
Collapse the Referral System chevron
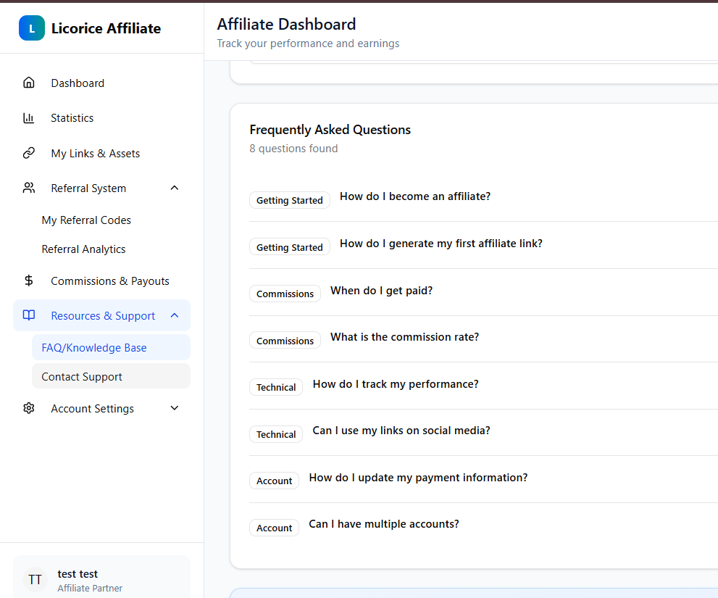[174, 188]
